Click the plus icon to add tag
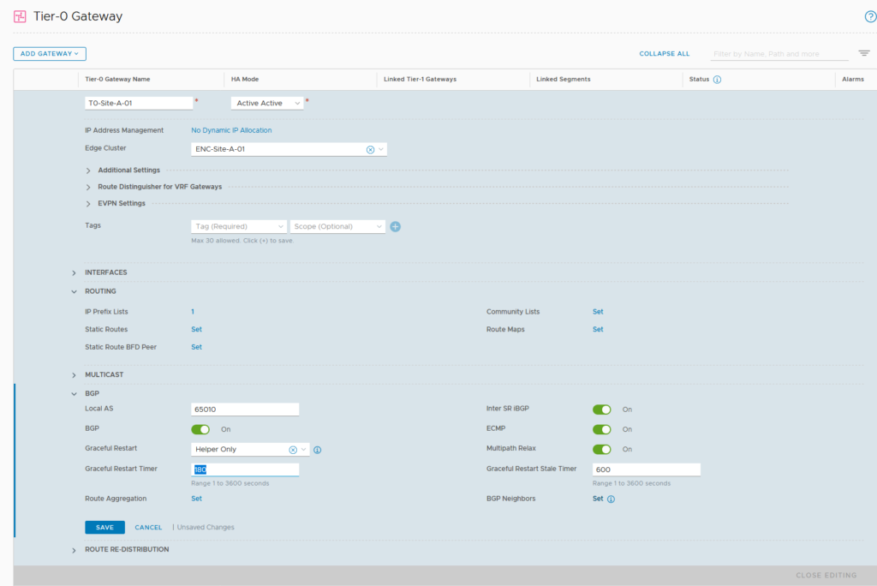 point(396,227)
